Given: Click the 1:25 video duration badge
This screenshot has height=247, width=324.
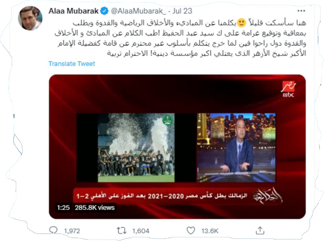Looking at the screenshot, I should coord(63,207).
